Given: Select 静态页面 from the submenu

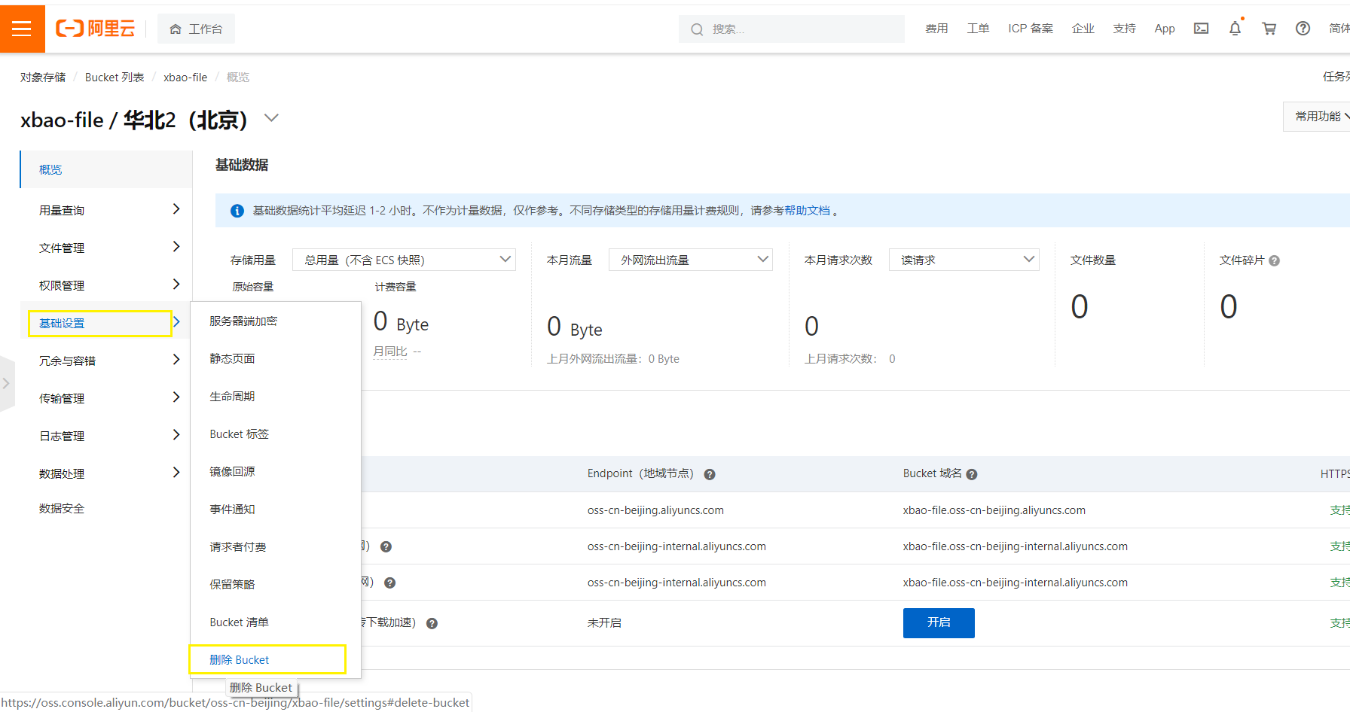Looking at the screenshot, I should coord(276,359).
